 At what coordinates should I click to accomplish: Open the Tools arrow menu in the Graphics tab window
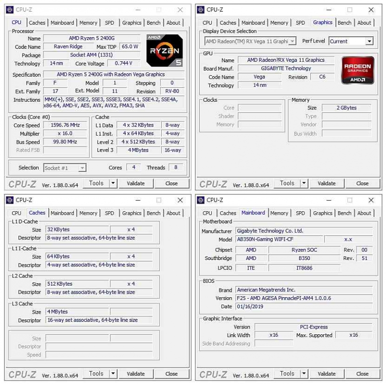coord(304,183)
